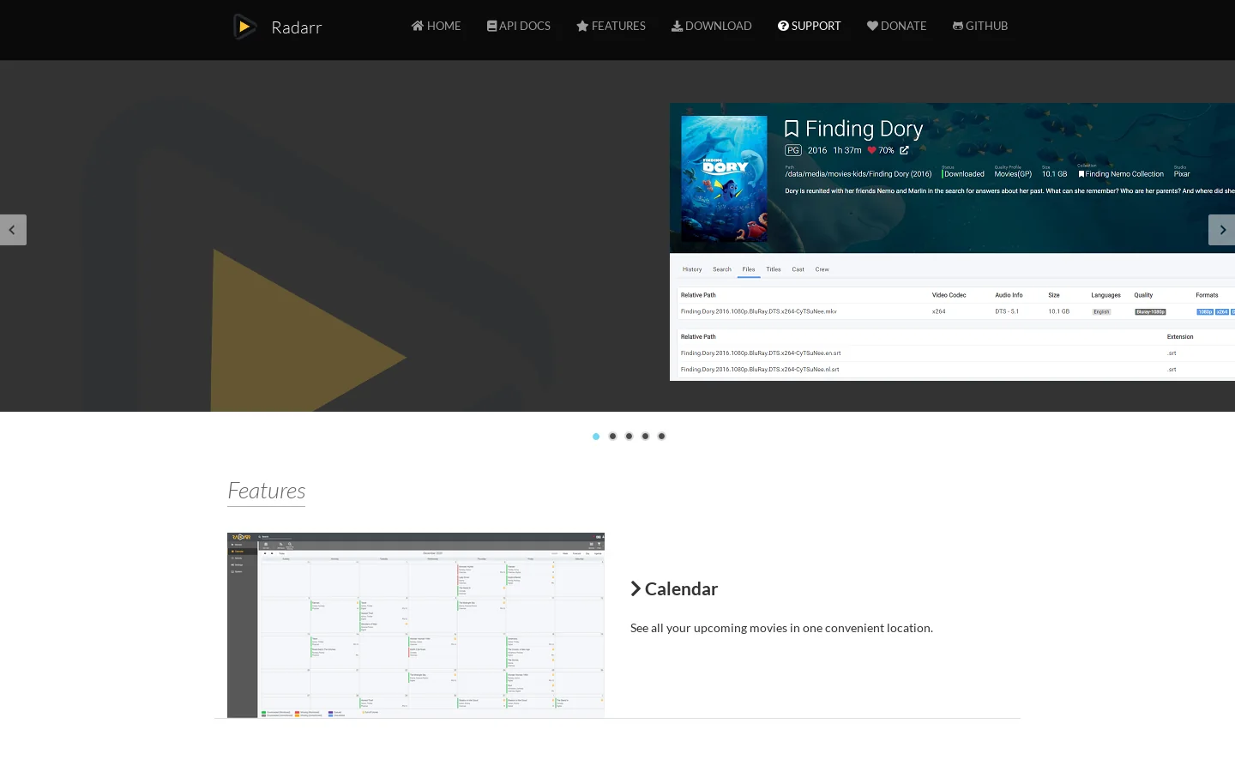Screen dimensions: 1235x772
Task: Select the second carousel dot indicator
Action: 612,437
